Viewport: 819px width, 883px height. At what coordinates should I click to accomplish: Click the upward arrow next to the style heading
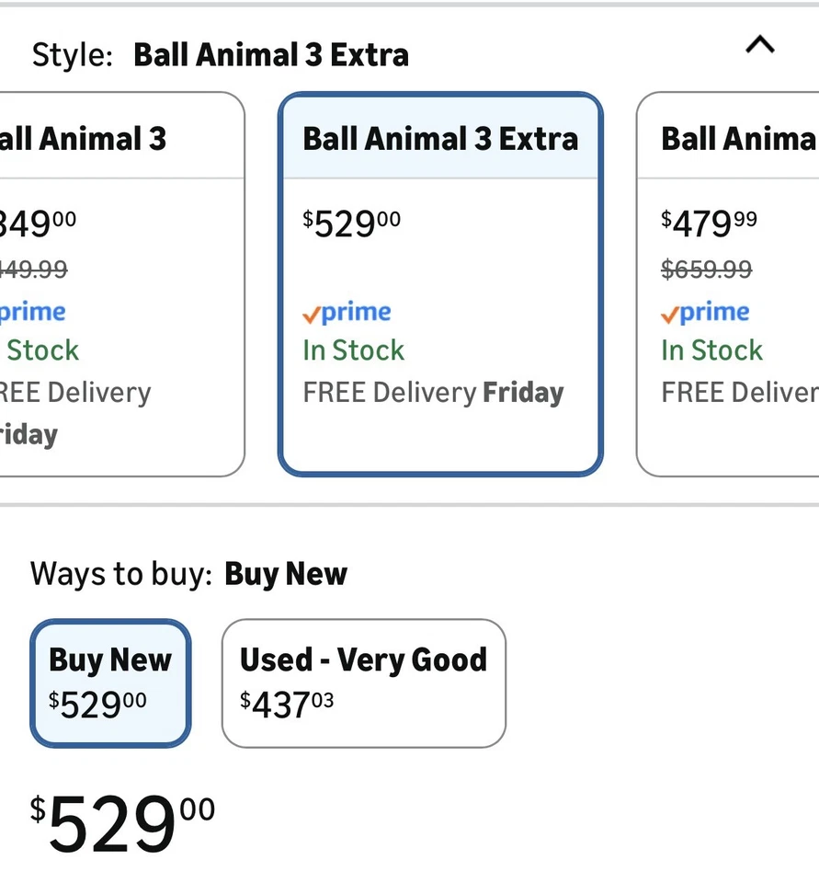tap(759, 44)
